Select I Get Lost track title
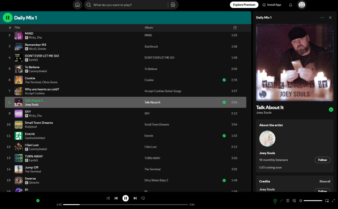This screenshot has width=338, height=209. [32, 145]
